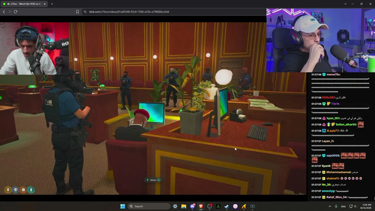Viewport: 375px width, 211px height.
Task: Click iiLayla77's blue chat badge
Action: click(x=324, y=131)
